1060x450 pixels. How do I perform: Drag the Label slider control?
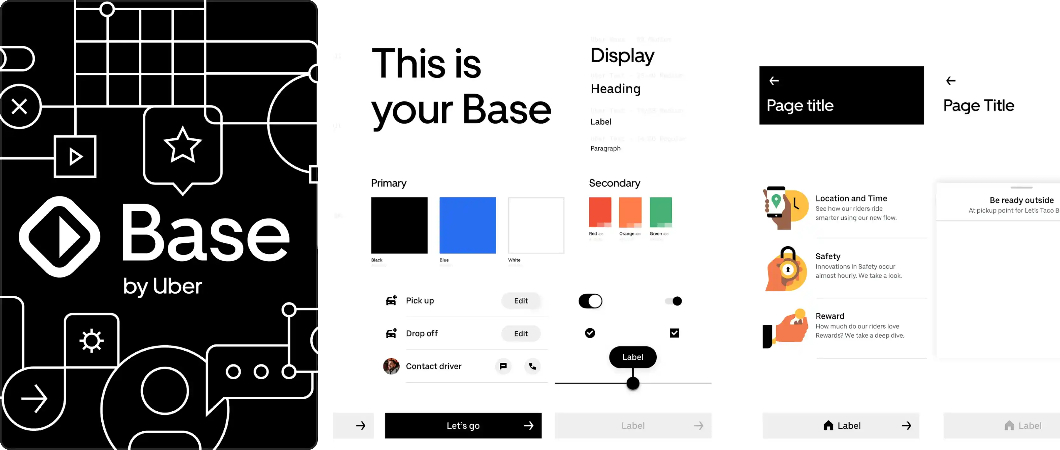[632, 383]
